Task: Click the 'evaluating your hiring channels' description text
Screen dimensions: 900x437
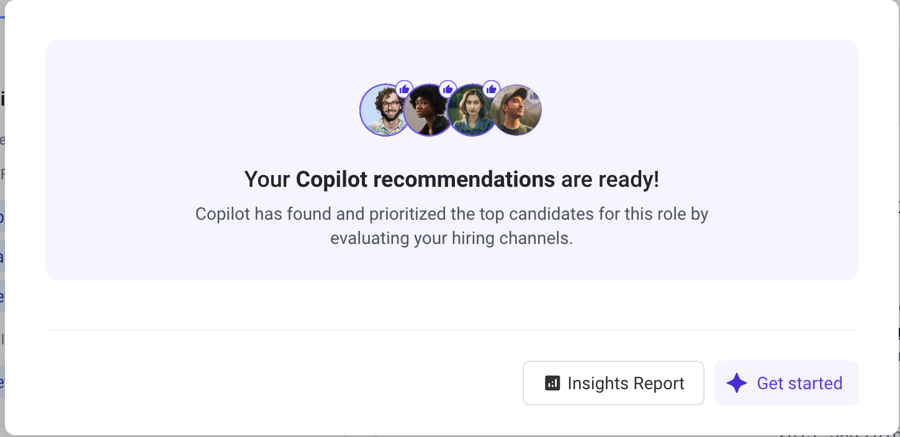Action: click(451, 238)
